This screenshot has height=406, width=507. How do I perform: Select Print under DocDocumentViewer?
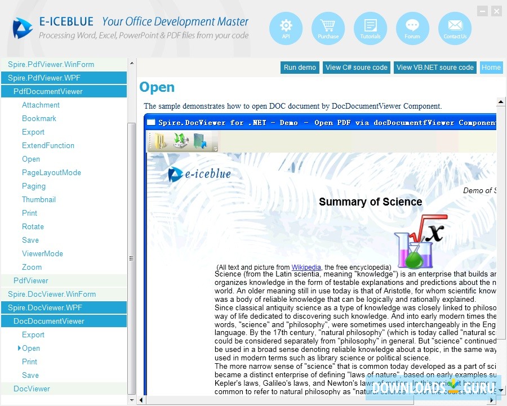click(x=29, y=362)
